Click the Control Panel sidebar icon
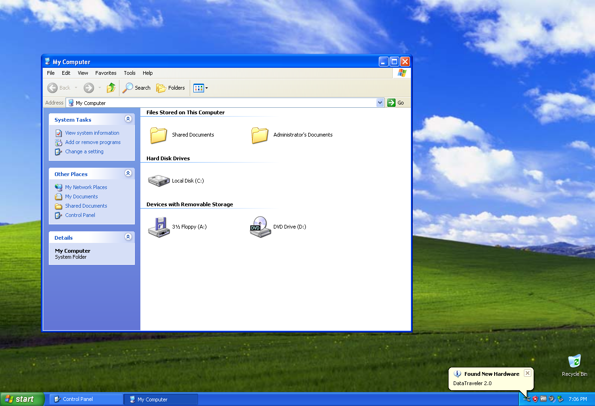This screenshot has width=595, height=406. point(59,215)
